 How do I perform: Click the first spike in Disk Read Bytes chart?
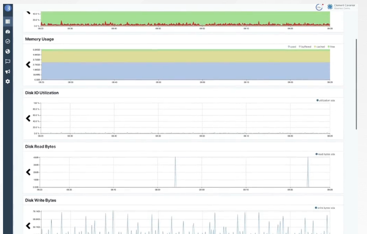tap(175, 172)
